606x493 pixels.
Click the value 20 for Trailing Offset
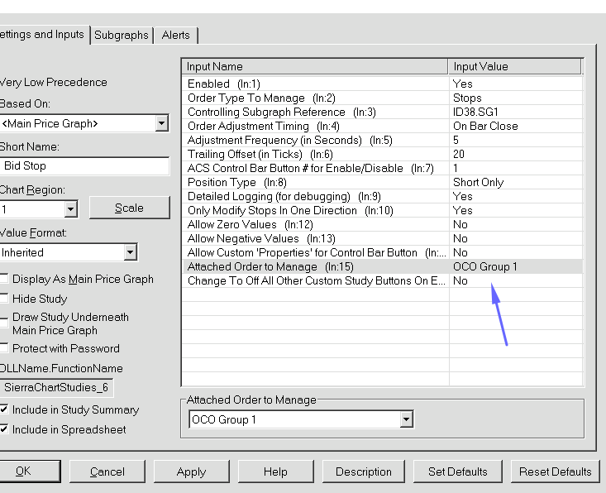point(459,155)
